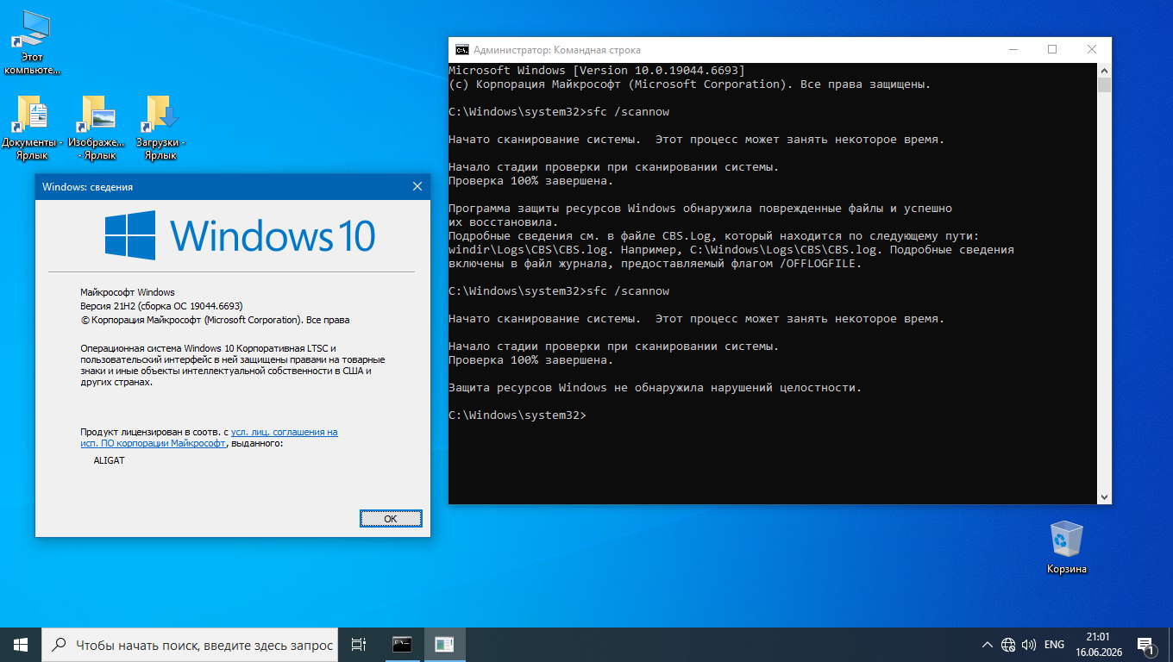Select the Images shortcut folder icon
Viewport: 1173px width, 662px height.
(97, 128)
